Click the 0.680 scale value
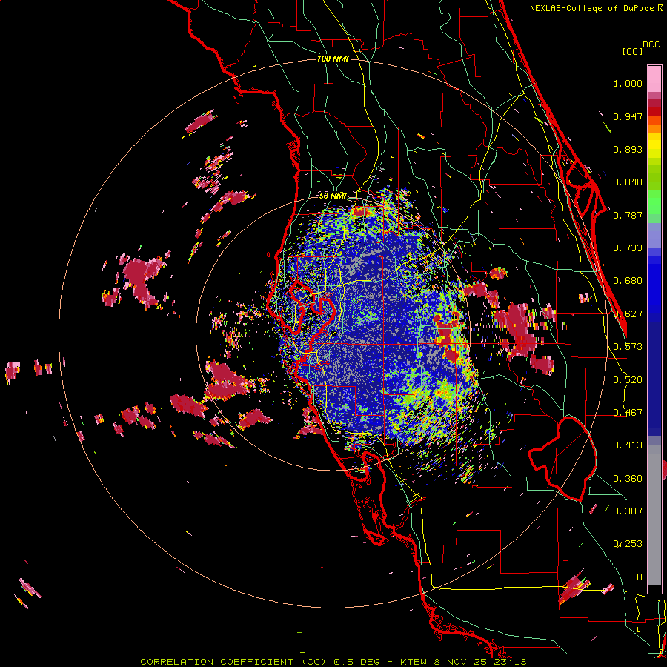This screenshot has height=667, width=667. 628,281
